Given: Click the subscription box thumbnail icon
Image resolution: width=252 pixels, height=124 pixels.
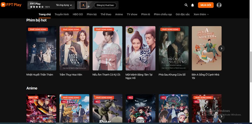Looking at the screenshot, I should [x=83, y=5].
